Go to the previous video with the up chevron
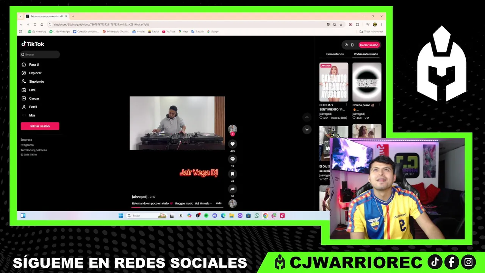Screen dimensions: 485x273 (x=307, y=117)
